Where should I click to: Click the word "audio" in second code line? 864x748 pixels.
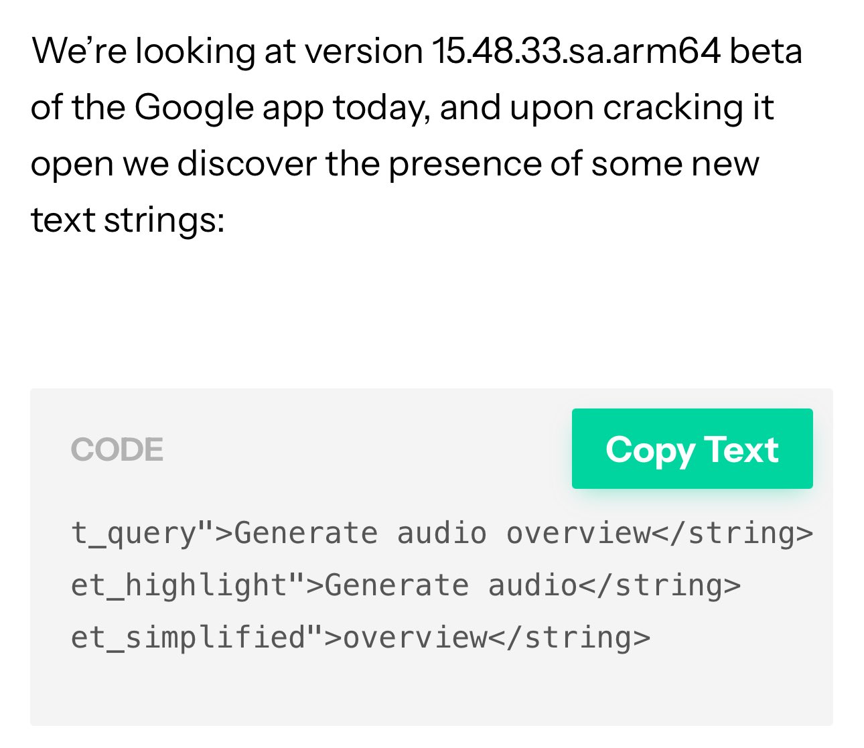point(532,585)
